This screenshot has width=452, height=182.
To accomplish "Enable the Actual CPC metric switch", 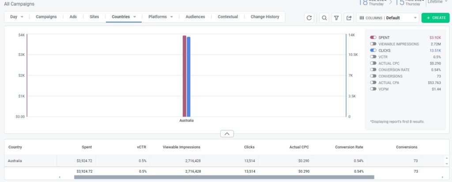I will (373, 63).
